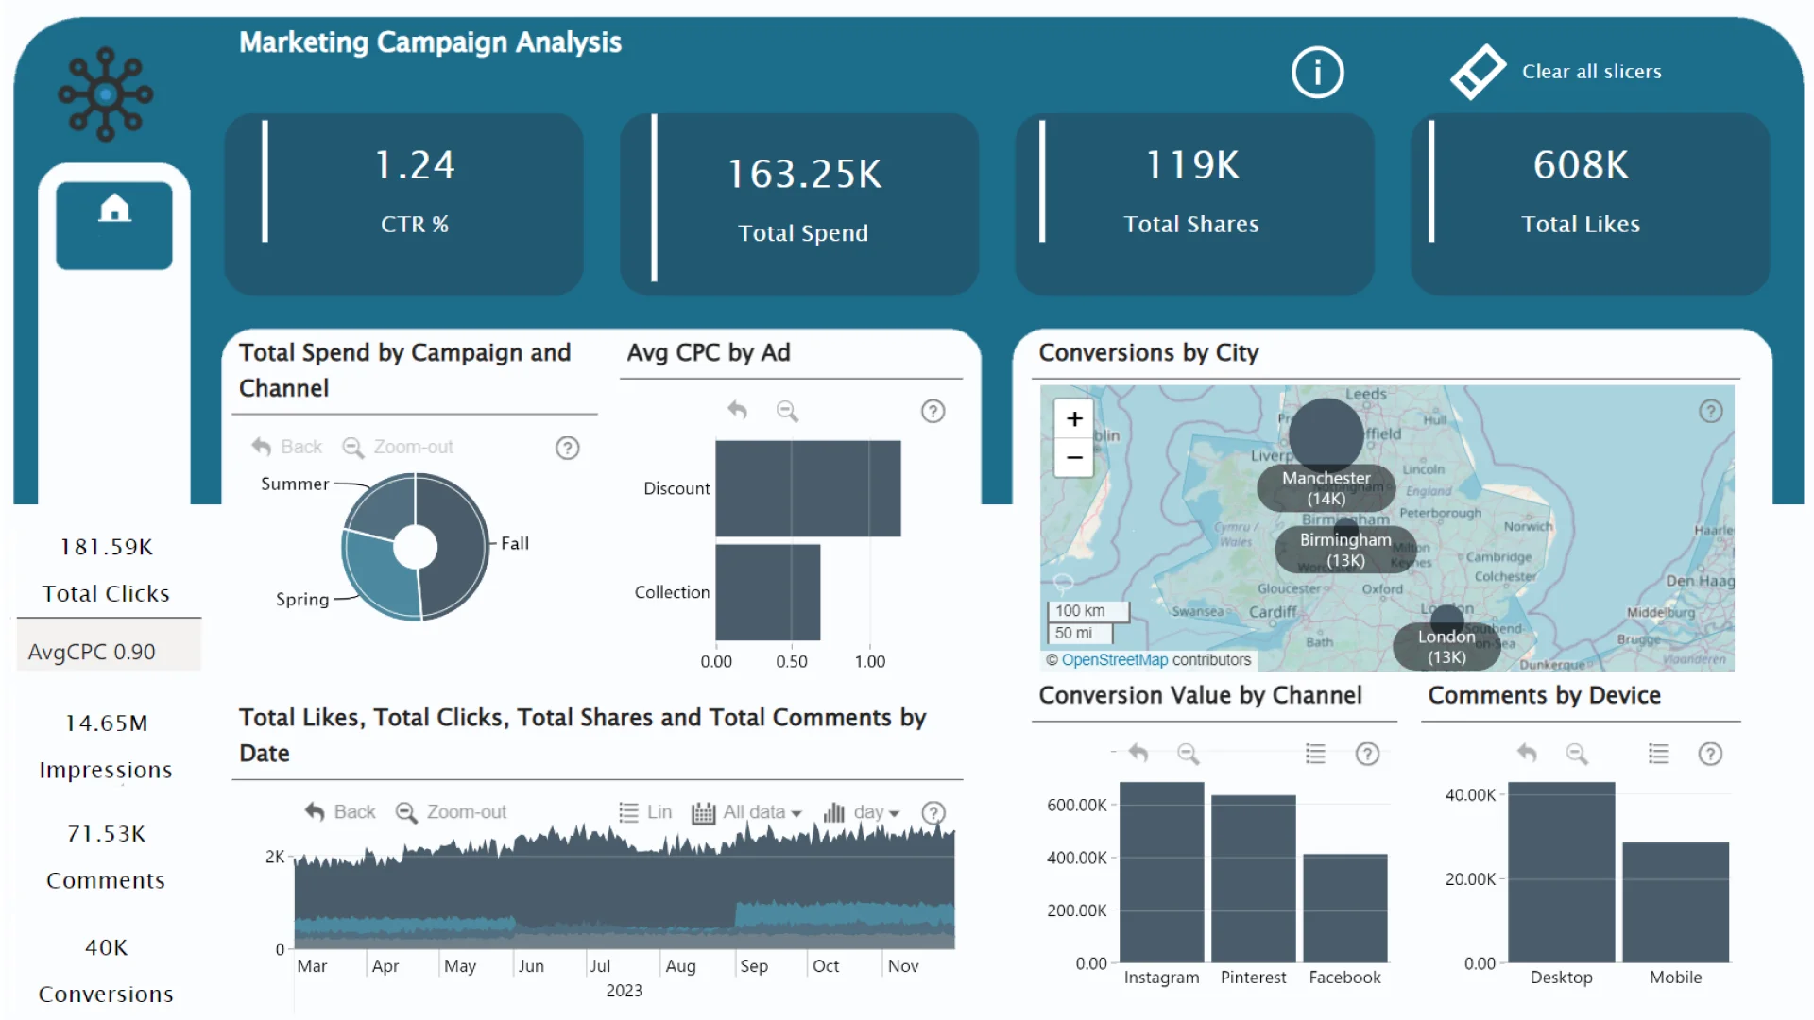Open the day granularity dropdown
1814x1020 pixels.
pos(861,812)
